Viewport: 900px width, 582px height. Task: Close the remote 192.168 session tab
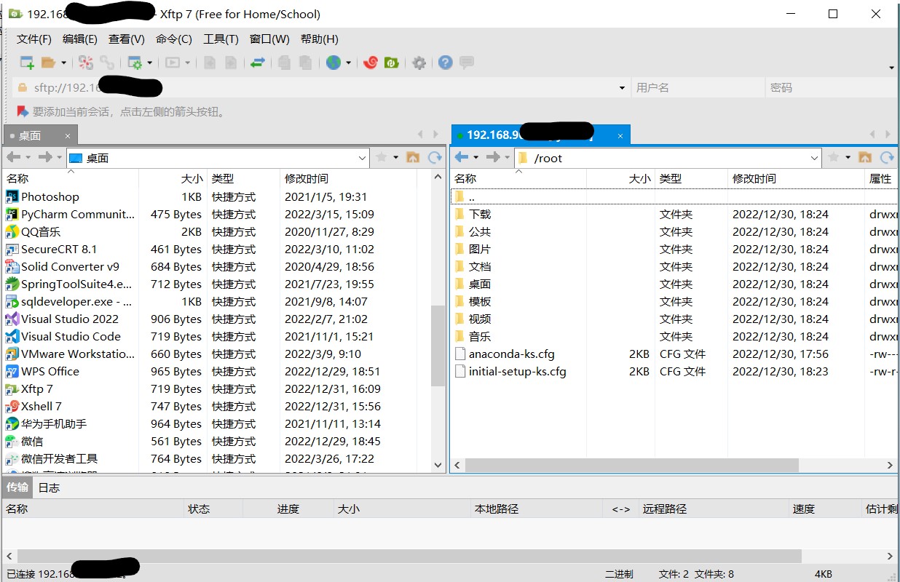[x=620, y=135]
